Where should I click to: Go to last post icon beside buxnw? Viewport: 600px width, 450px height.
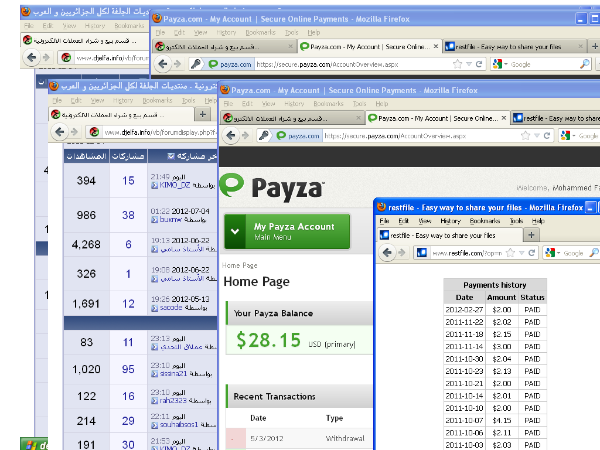coord(155,220)
